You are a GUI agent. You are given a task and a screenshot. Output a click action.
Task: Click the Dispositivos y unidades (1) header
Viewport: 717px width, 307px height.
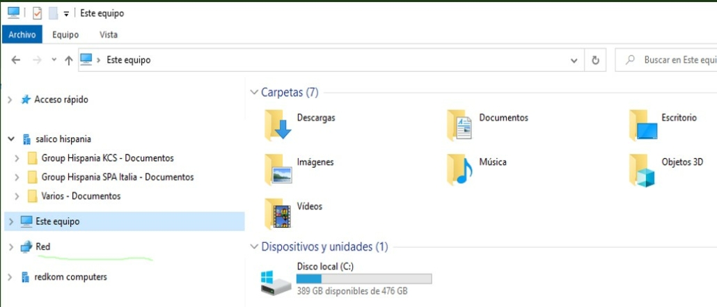click(x=324, y=247)
